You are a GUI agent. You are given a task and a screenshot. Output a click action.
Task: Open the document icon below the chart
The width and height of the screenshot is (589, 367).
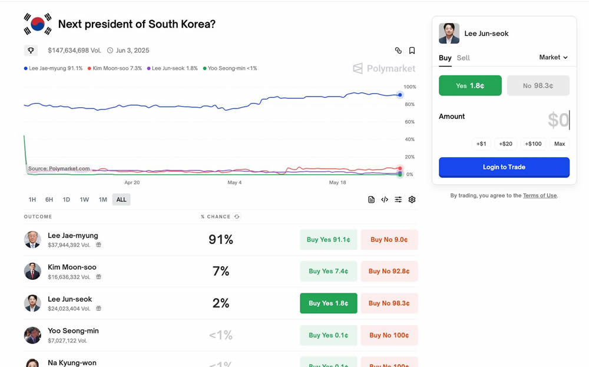tap(371, 200)
